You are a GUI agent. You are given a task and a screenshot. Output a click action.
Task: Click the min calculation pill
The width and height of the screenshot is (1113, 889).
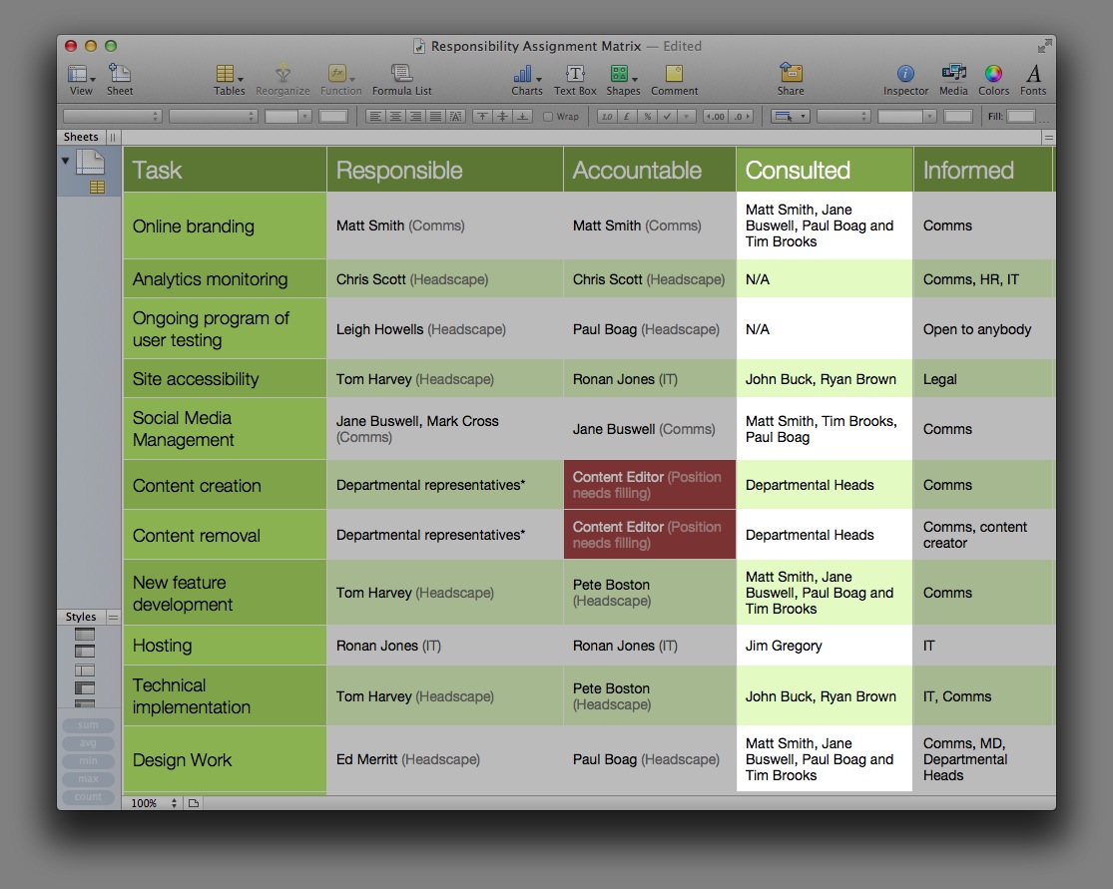88,760
